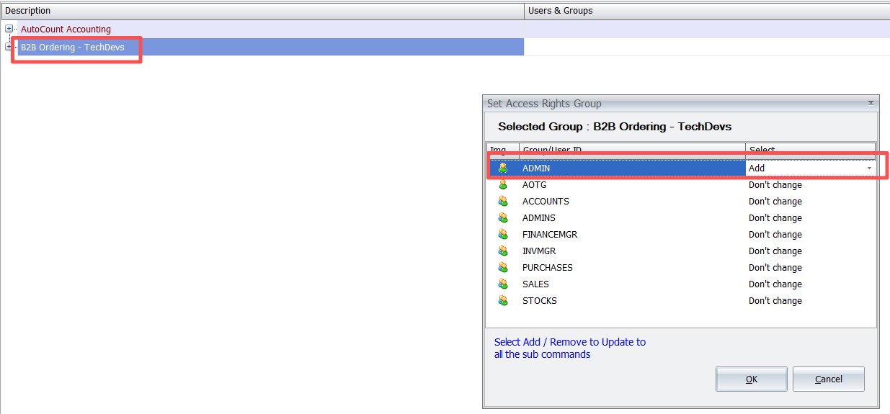Image resolution: width=890 pixels, height=414 pixels.
Task: Close the Set Access Rights Group dialog
Action: (871, 103)
